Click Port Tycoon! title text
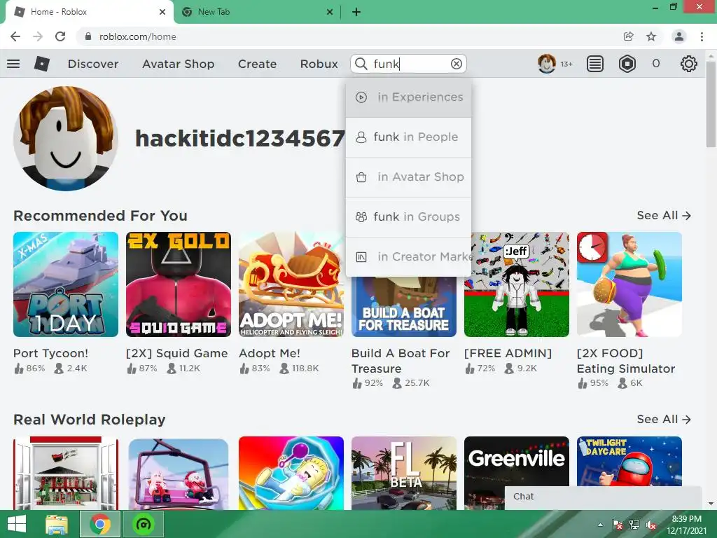 click(x=50, y=353)
